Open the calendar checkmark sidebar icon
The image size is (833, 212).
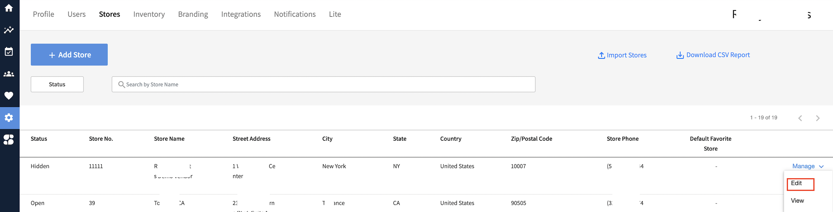tap(9, 52)
